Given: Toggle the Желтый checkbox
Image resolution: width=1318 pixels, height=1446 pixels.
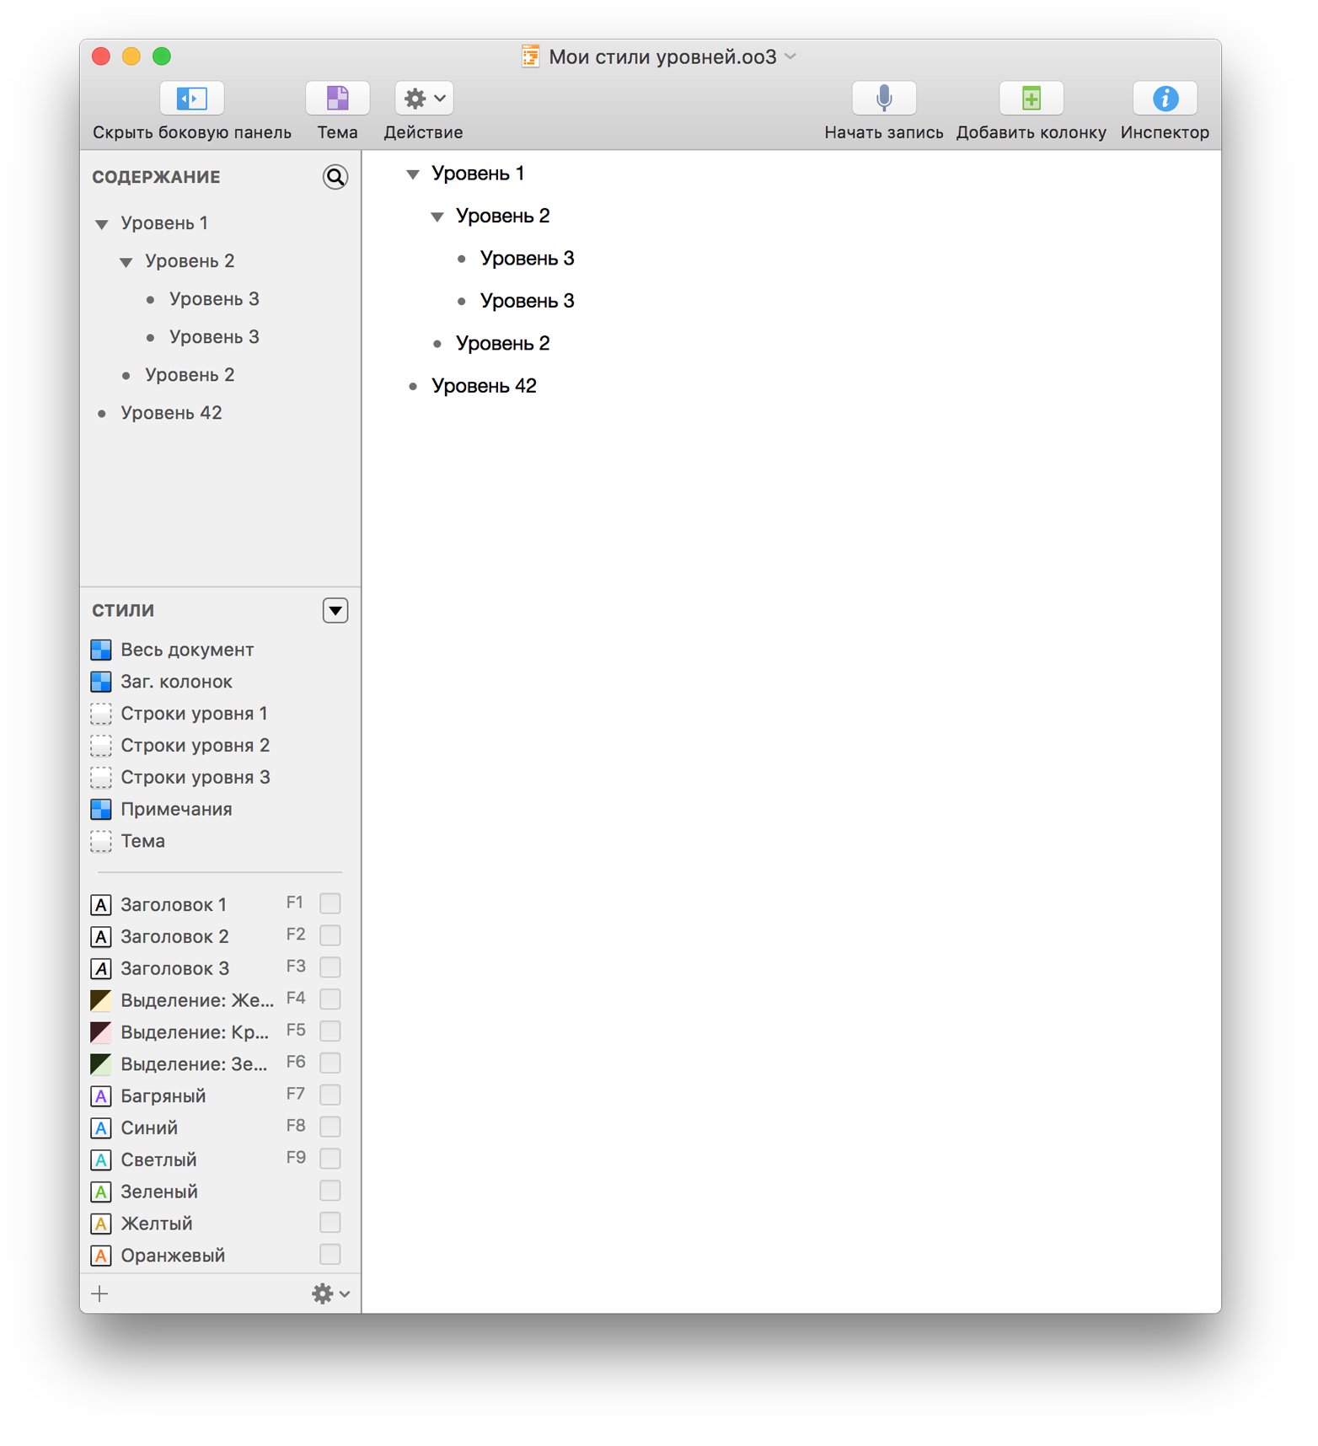Looking at the screenshot, I should (330, 1223).
